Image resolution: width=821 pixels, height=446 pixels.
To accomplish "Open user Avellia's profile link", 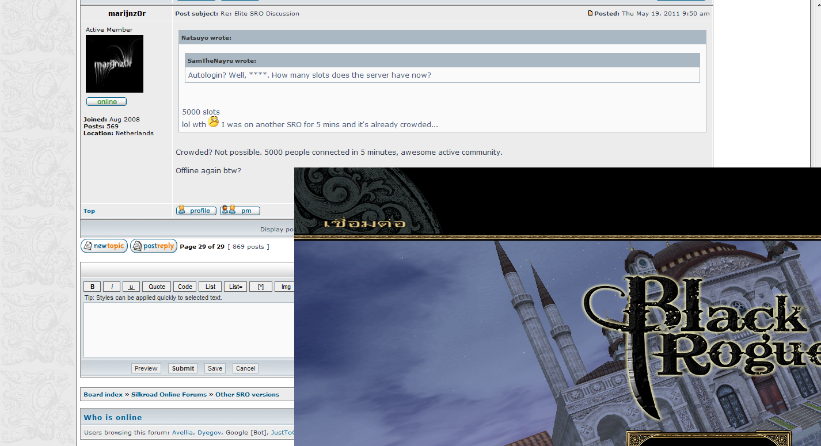I will (183, 432).
